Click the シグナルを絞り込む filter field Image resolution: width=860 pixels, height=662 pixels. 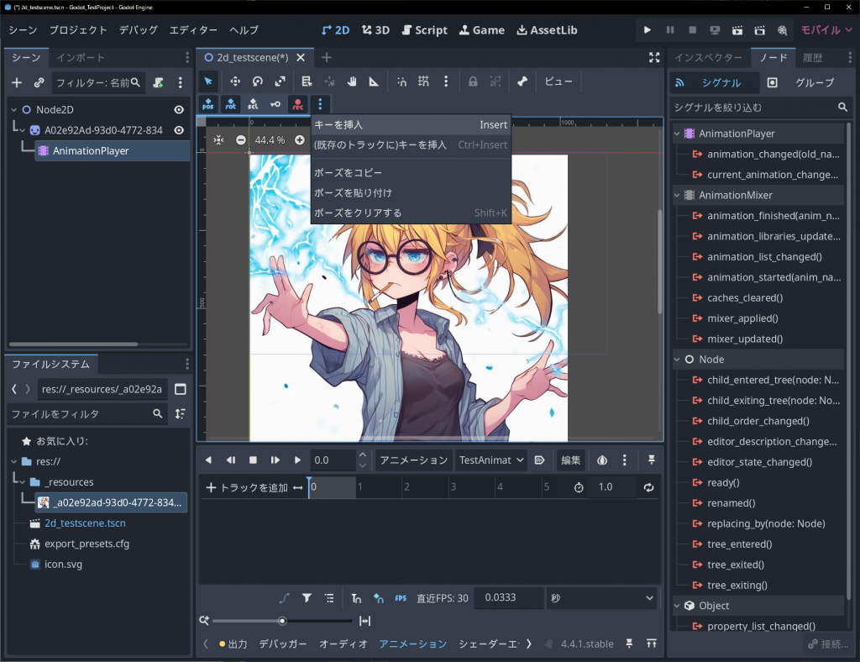pos(753,108)
